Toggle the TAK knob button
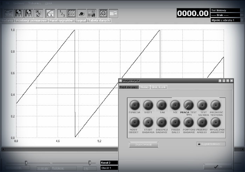This screenshot has width=245, height=172. pos(161,105)
